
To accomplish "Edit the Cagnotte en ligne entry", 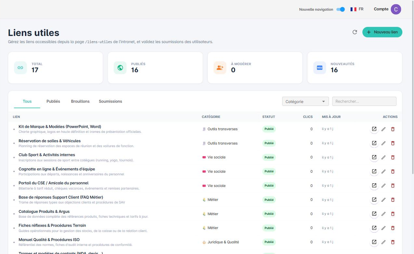I will [383, 171].
